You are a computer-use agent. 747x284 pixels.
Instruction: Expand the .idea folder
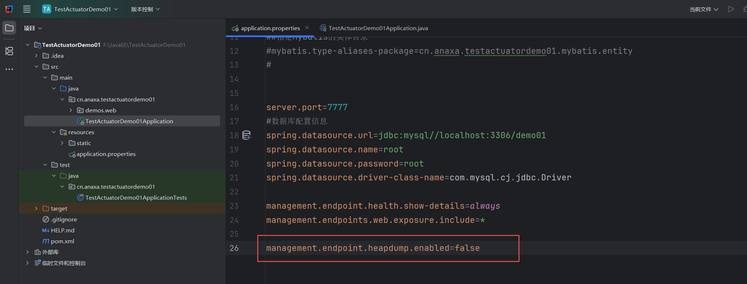(36, 56)
